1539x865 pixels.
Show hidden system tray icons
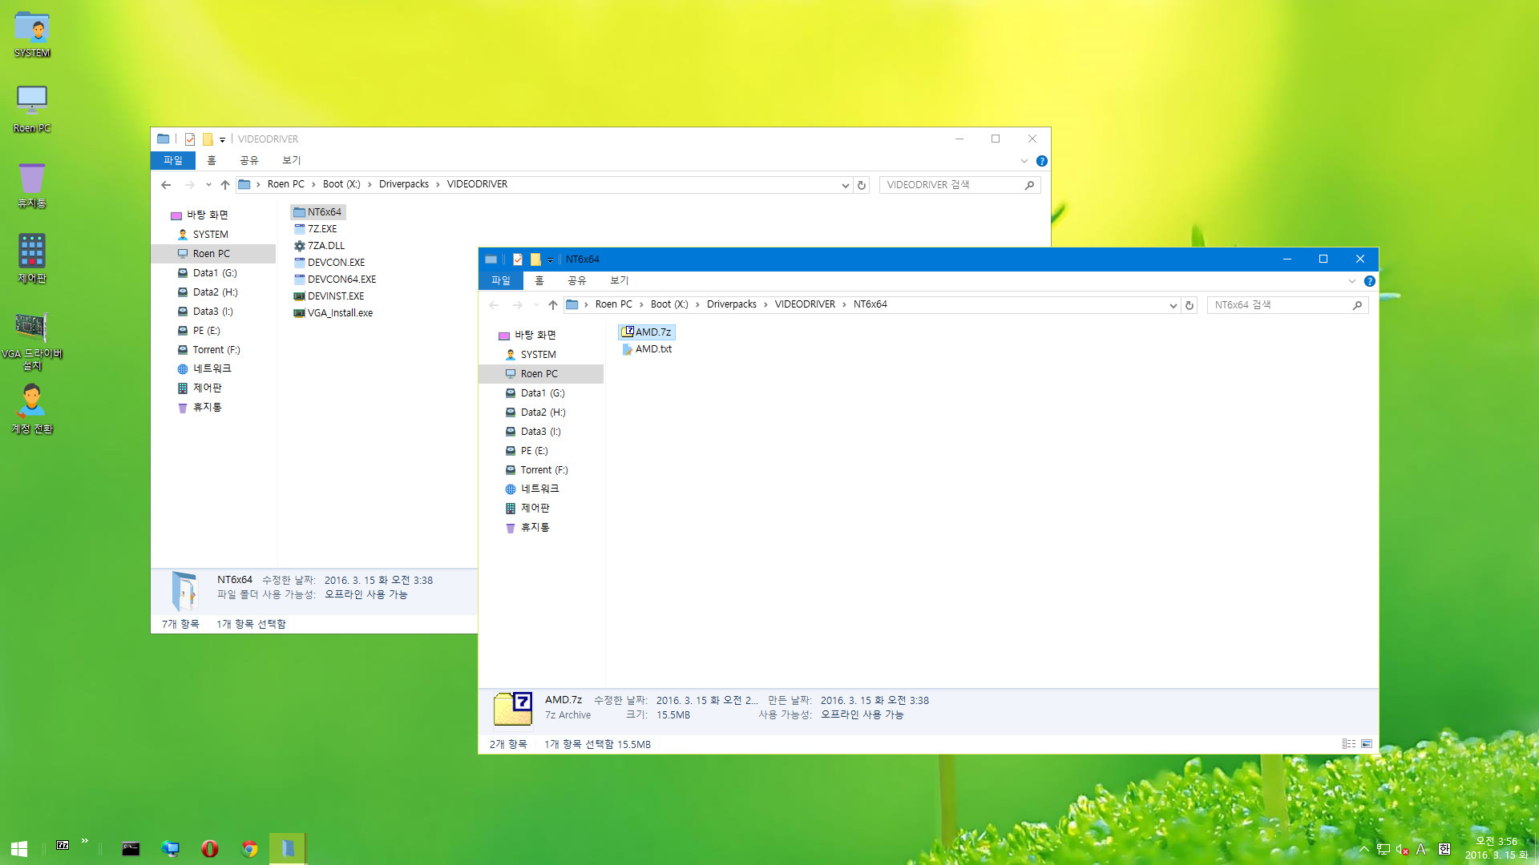[x=1364, y=850]
